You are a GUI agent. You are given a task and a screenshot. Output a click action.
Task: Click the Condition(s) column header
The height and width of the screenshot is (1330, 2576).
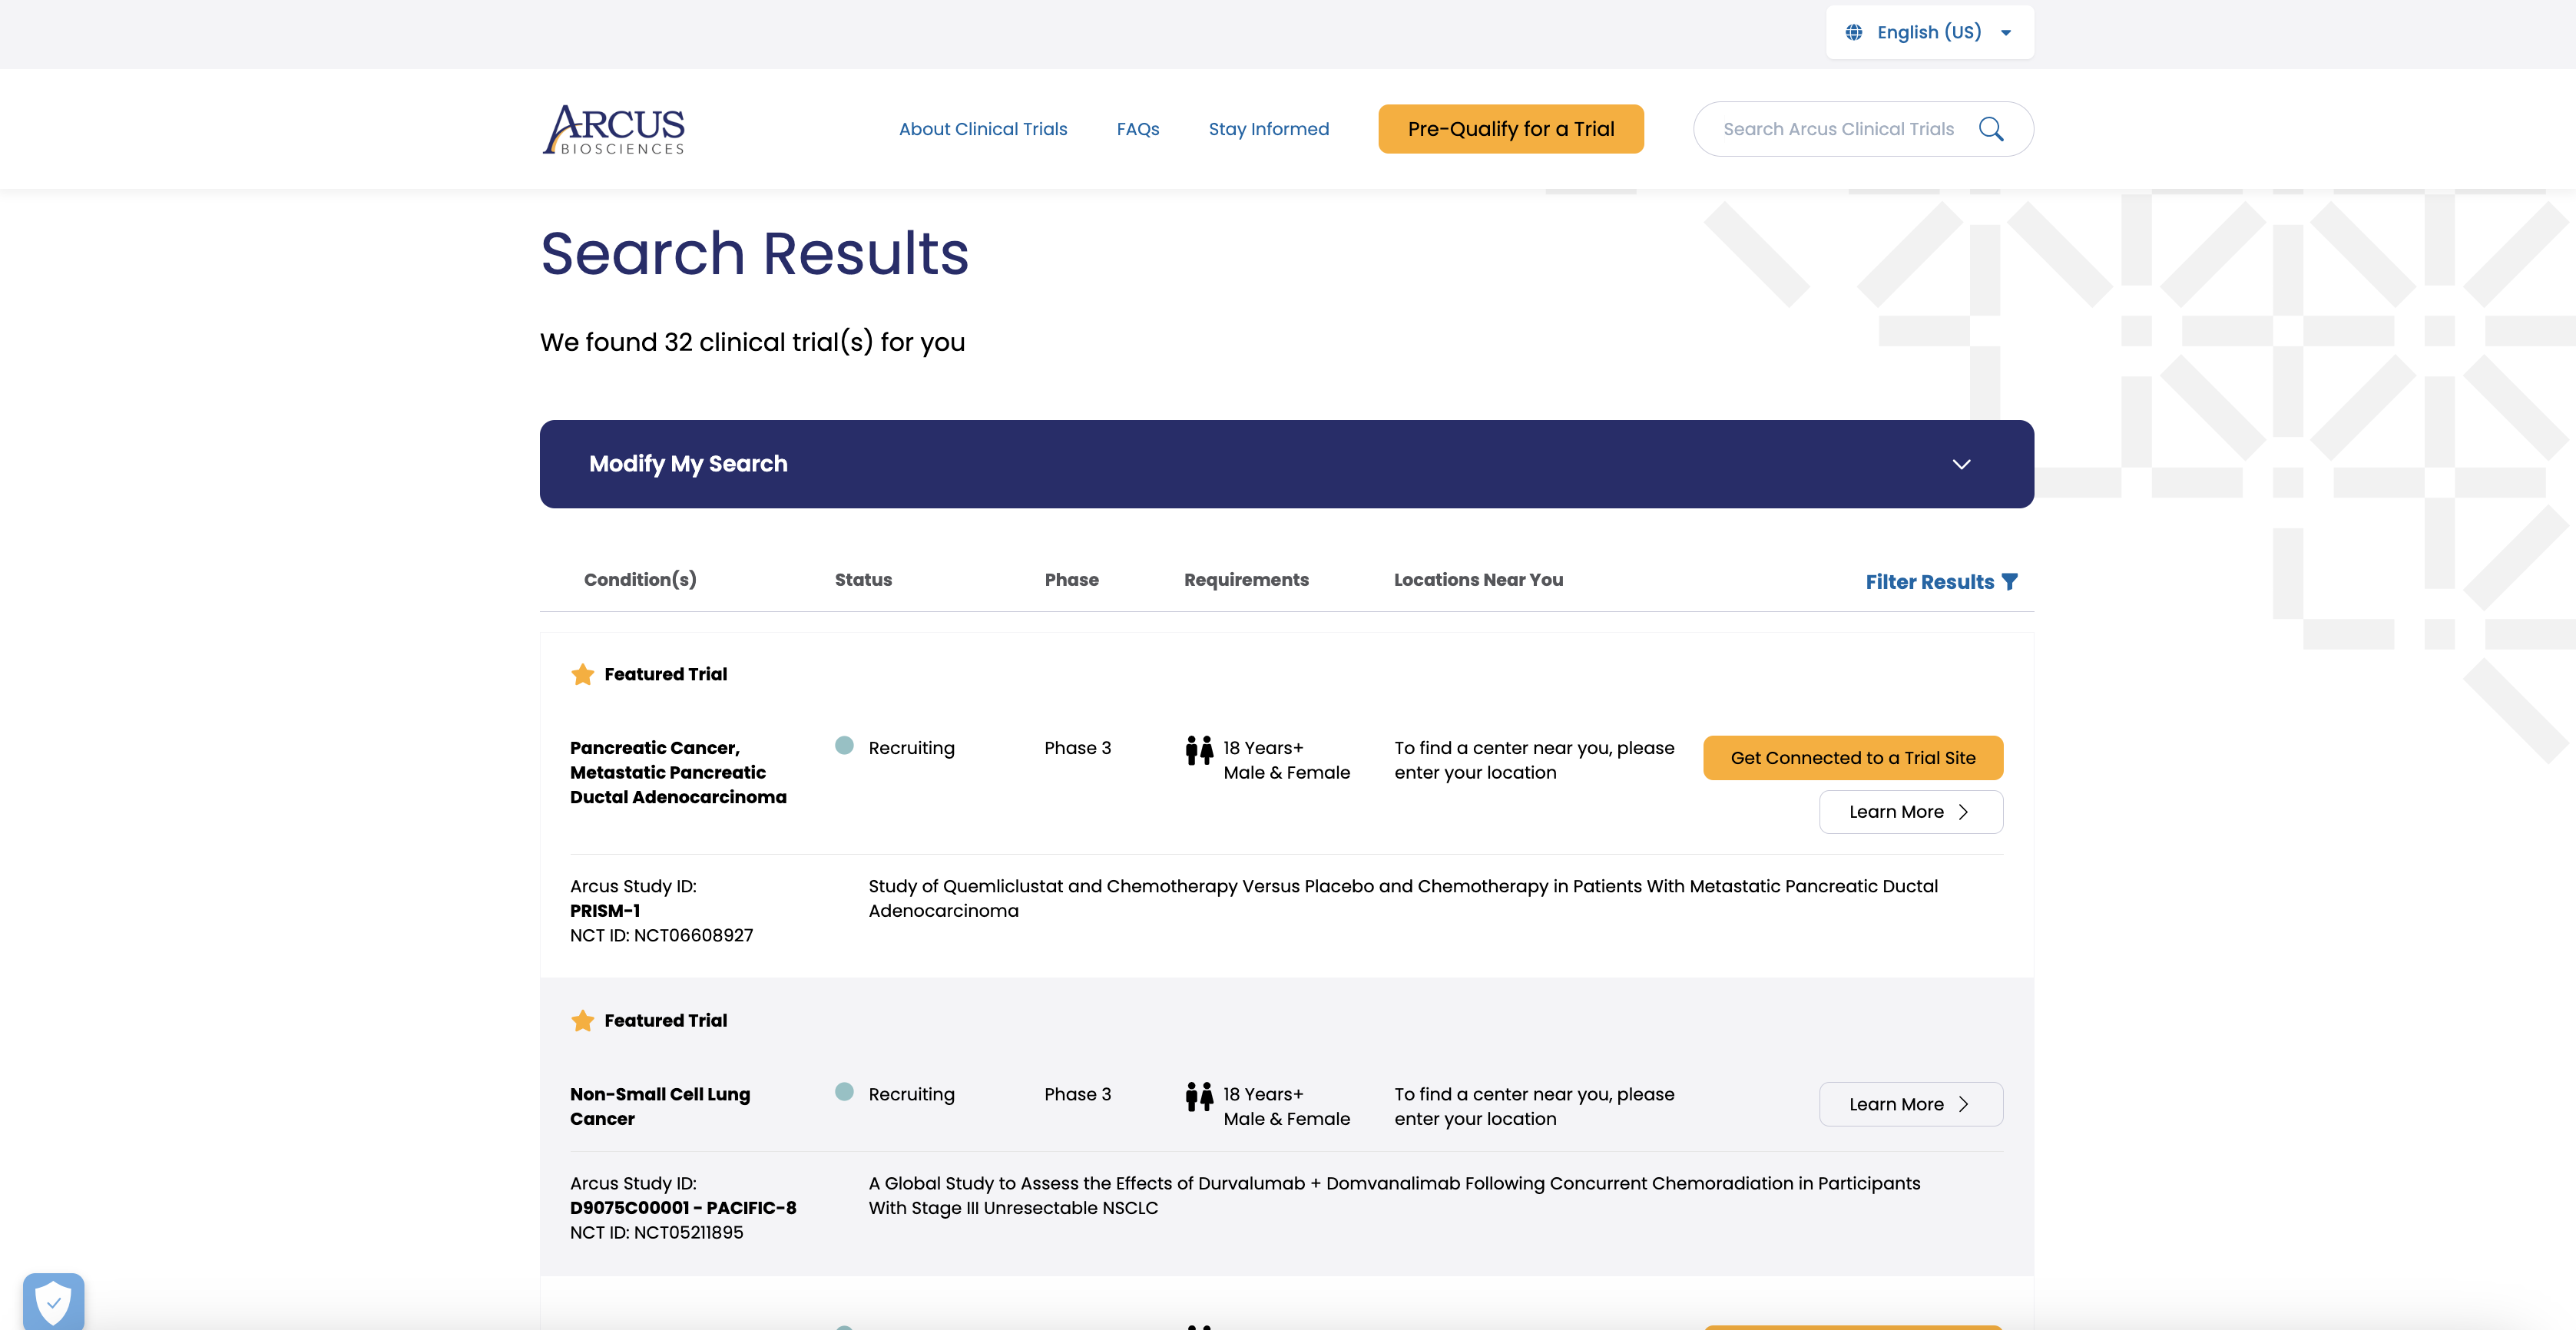(x=640, y=580)
